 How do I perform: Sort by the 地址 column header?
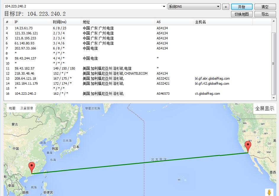click(x=118, y=22)
